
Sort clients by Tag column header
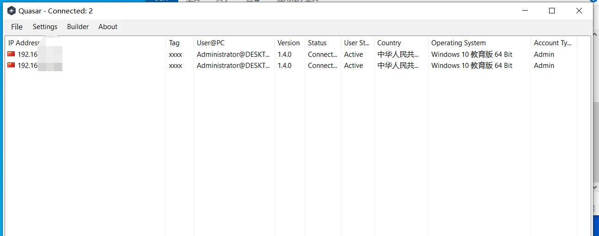tap(180, 43)
